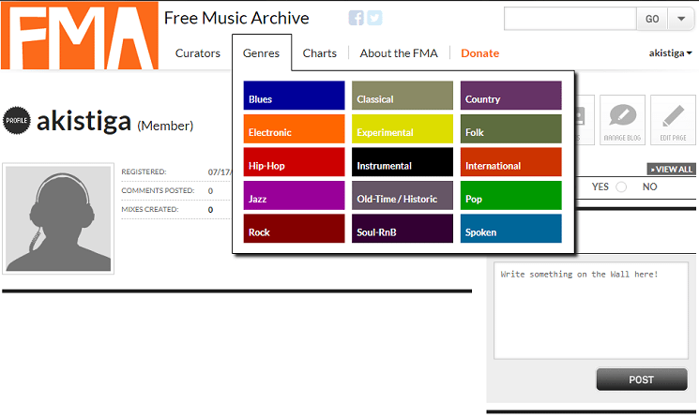Viewport: 699px width, 418px height.
Task: Open the Rock genre
Action: (294, 229)
